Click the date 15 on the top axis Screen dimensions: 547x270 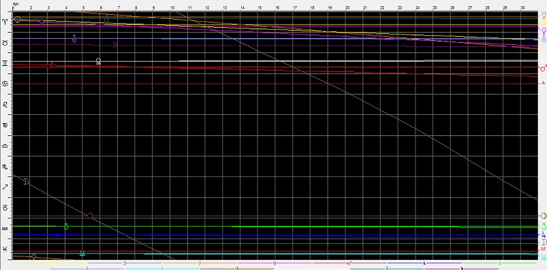click(x=260, y=7)
